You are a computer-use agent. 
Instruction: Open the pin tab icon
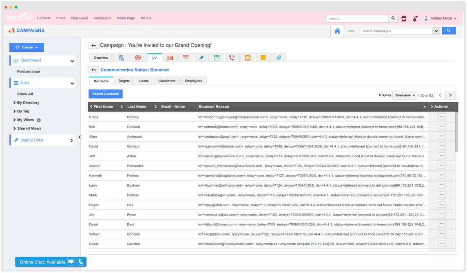coord(201,58)
